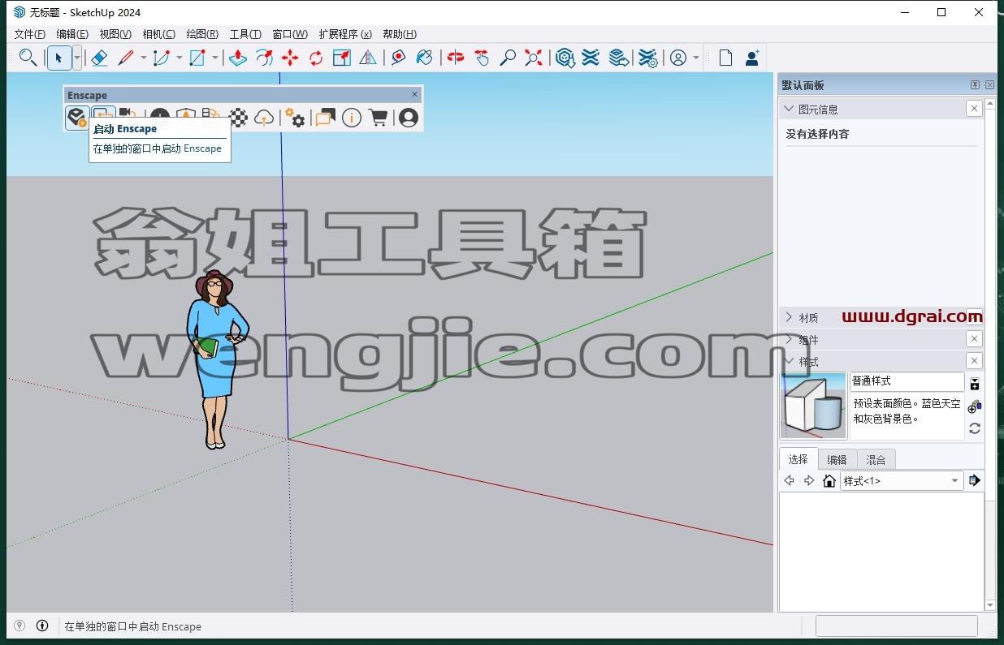Open the 扩展程序 menu
The image size is (1004, 645).
pos(345,34)
